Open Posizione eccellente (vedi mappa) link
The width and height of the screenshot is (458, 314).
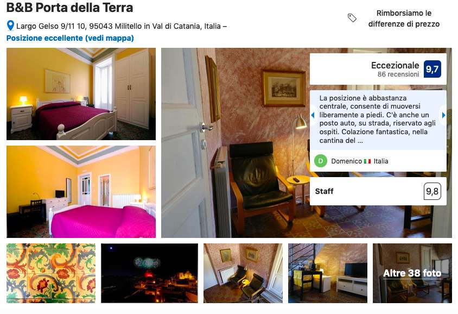coord(70,38)
